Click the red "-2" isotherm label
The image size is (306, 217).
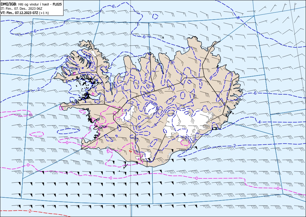pos(30,211)
